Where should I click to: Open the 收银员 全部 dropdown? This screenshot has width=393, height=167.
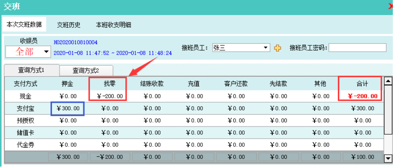46,52
